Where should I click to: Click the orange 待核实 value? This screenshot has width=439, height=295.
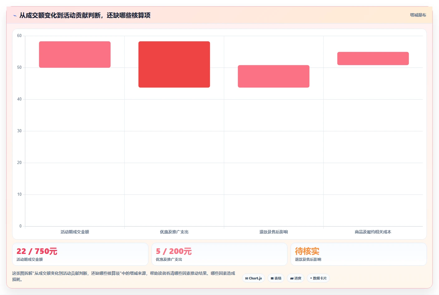307,251
